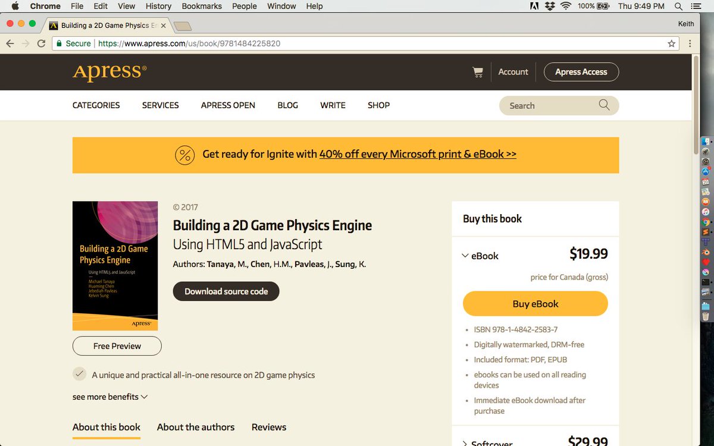Viewport: 714px width, 446px height.
Task: Launch Launchpad from the Dock
Action: tap(706, 152)
